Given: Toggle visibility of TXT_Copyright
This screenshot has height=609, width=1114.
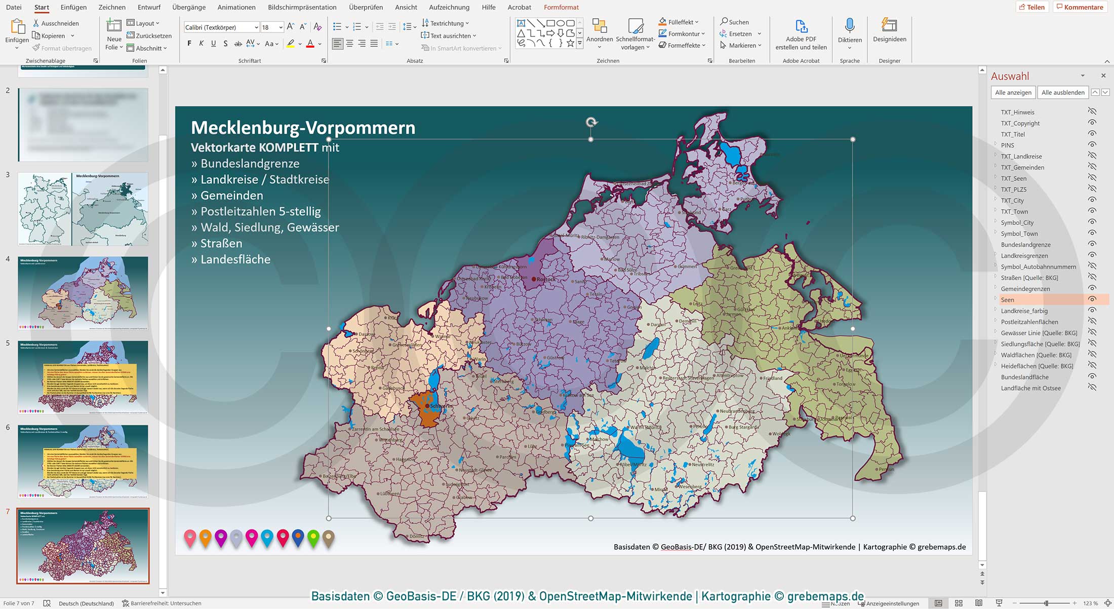Looking at the screenshot, I should tap(1093, 123).
